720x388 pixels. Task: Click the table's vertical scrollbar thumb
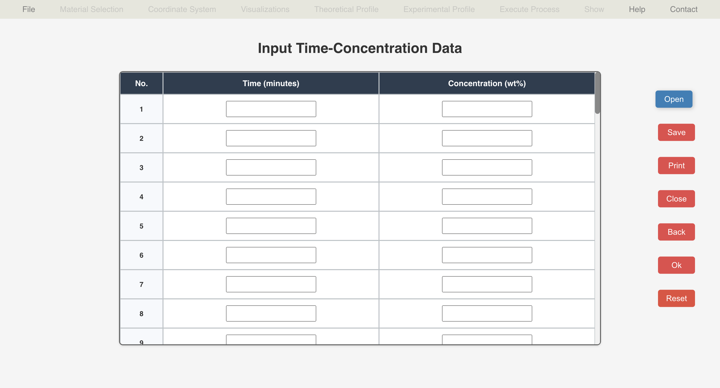tap(597, 93)
